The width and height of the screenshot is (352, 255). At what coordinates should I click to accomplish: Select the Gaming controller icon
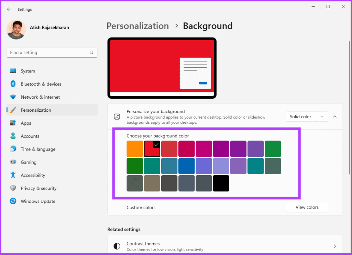coord(13,162)
